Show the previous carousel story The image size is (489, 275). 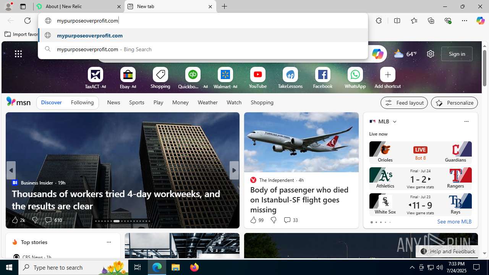click(11, 170)
